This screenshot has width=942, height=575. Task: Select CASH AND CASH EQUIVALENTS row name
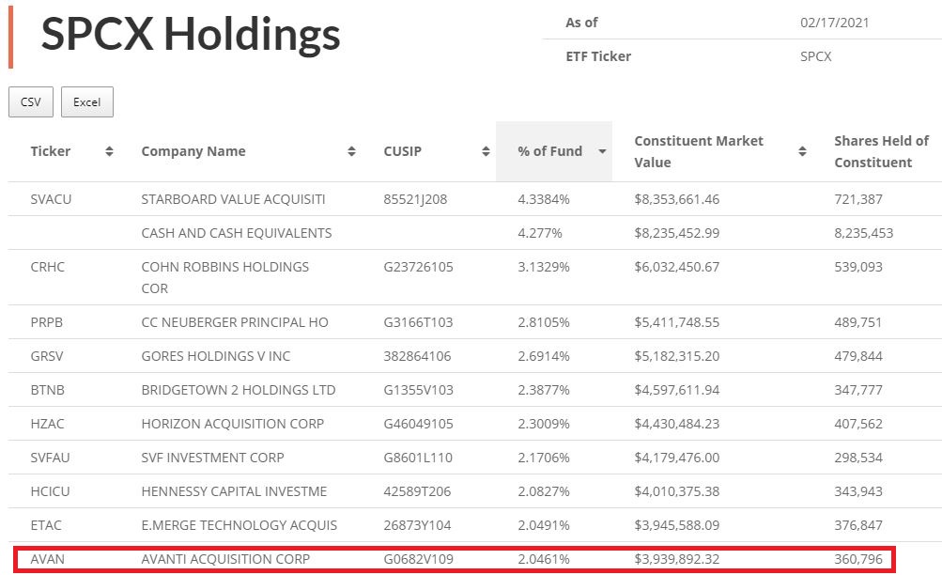tap(236, 233)
